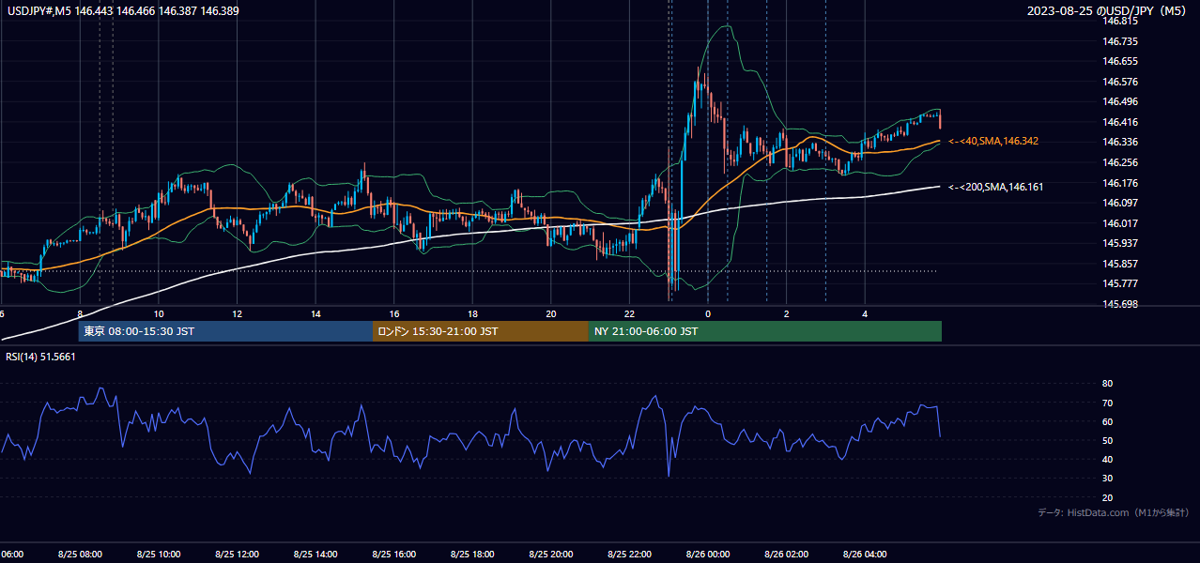
Task: Click the RSI(14) 51.5661 indicator label
Action: click(x=41, y=357)
